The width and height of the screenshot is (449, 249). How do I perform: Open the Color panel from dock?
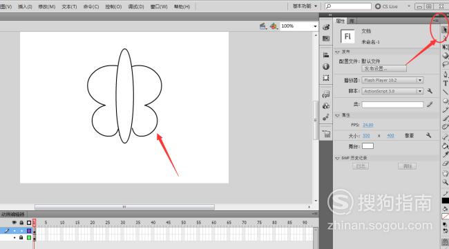(x=326, y=27)
